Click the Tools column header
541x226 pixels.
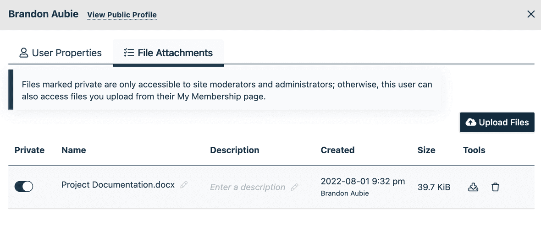pyautogui.click(x=474, y=150)
